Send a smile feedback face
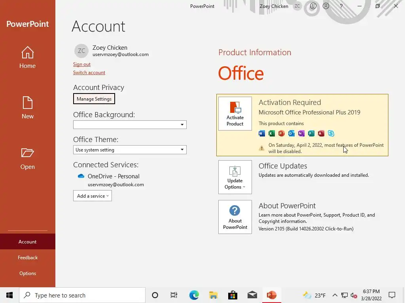The image size is (405, 303). click(313, 6)
